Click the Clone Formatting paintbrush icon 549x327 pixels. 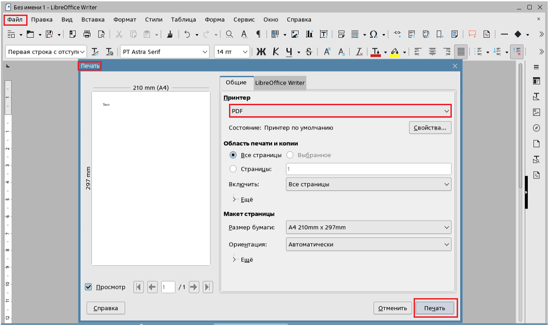pyautogui.click(x=170, y=34)
